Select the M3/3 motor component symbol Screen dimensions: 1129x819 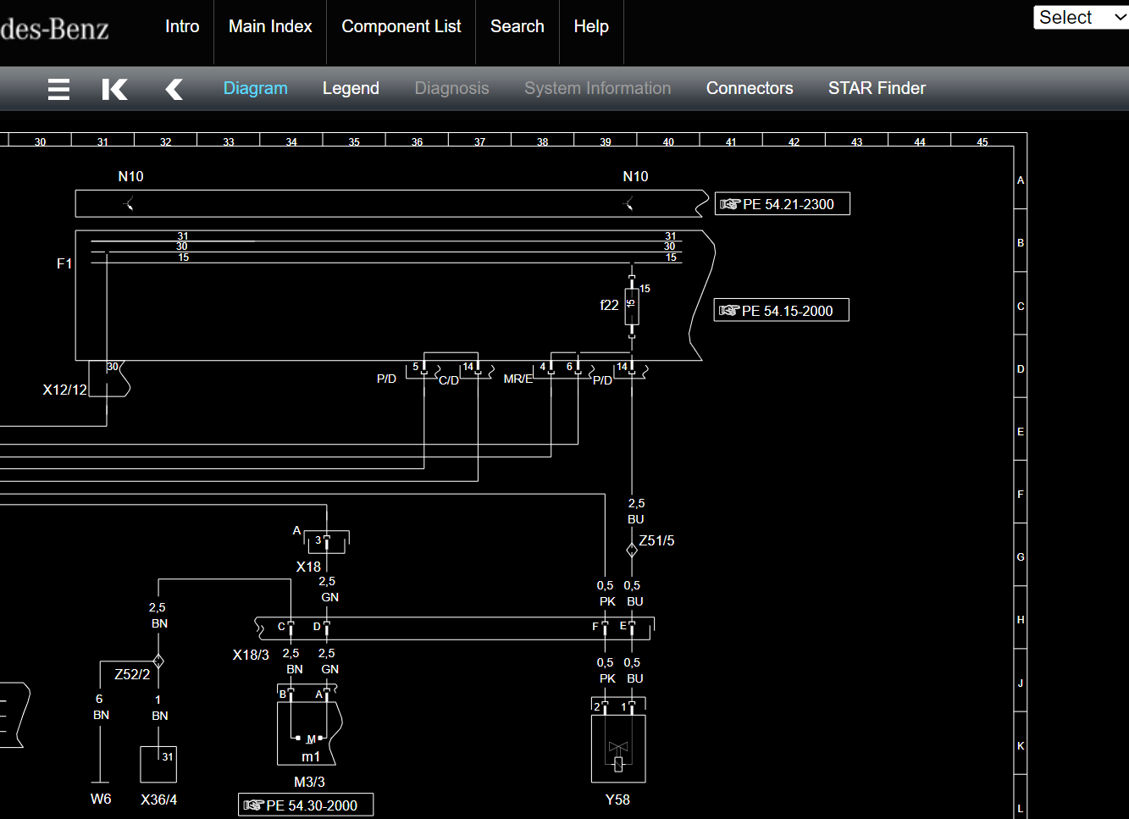pos(309,733)
